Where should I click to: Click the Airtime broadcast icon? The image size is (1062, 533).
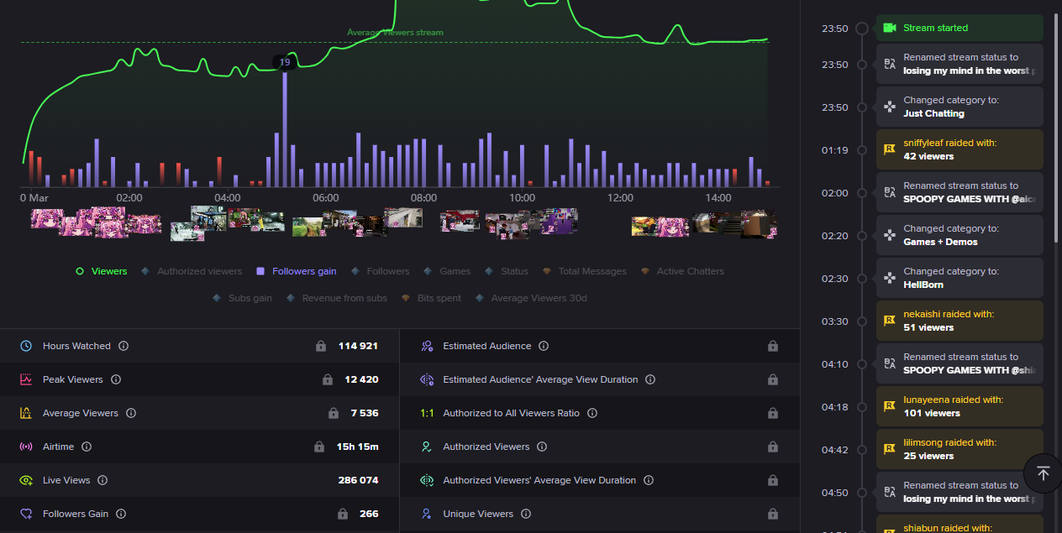point(26,447)
